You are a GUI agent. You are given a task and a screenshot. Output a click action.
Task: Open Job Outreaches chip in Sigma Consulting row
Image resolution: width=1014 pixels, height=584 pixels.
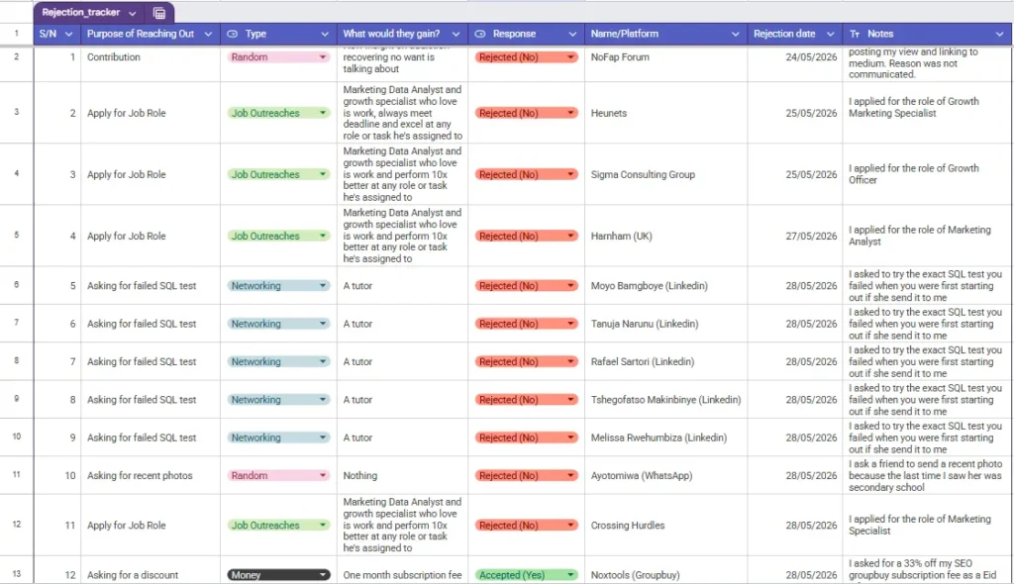(x=278, y=174)
